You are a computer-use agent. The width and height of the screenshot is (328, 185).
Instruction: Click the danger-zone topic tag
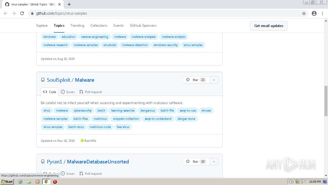[x=186, y=119]
